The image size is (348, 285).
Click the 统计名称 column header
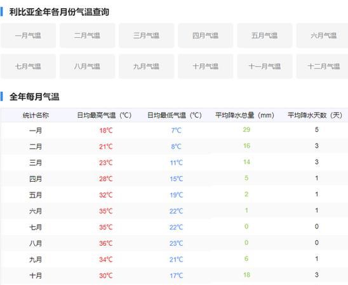pyautogui.click(x=36, y=115)
